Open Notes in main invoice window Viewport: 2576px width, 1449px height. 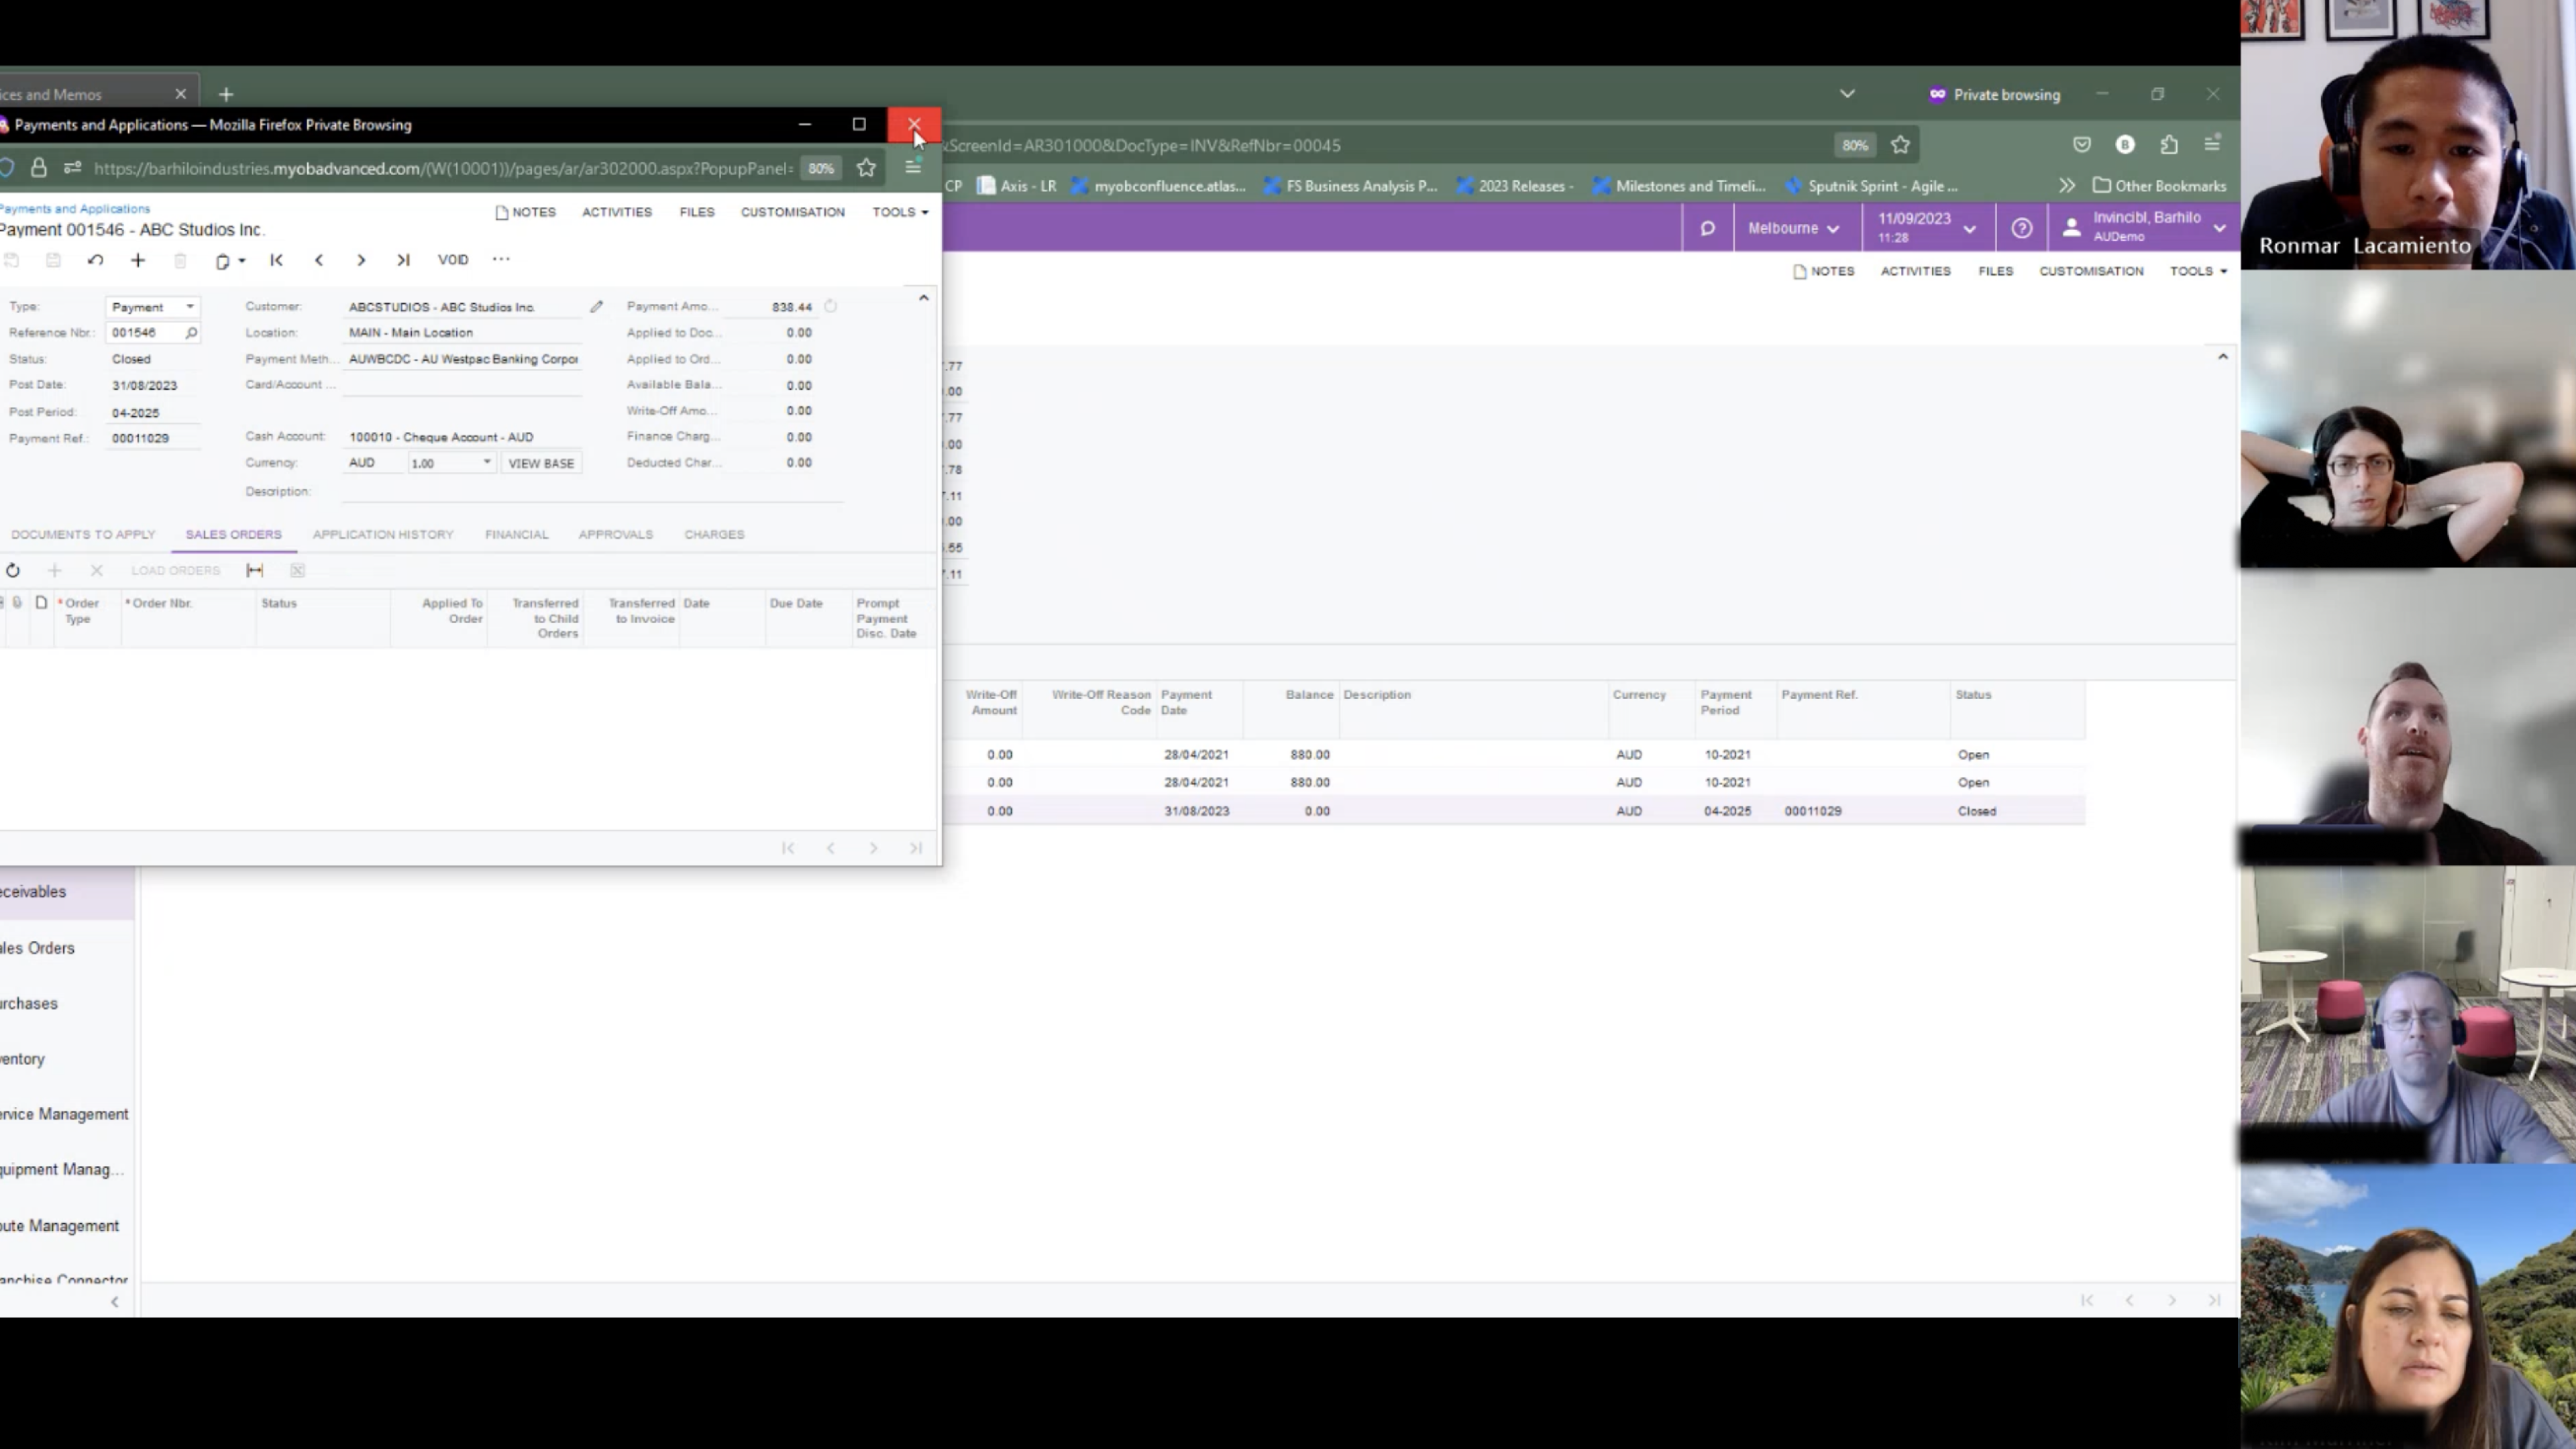(x=1824, y=271)
